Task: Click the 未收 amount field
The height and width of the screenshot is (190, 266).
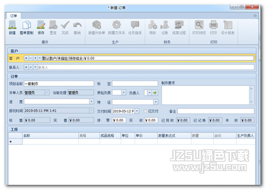Action: [247, 120]
